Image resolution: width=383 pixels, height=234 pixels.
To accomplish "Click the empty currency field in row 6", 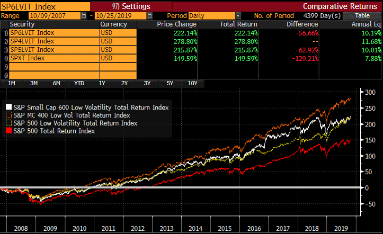I will pos(118,75).
